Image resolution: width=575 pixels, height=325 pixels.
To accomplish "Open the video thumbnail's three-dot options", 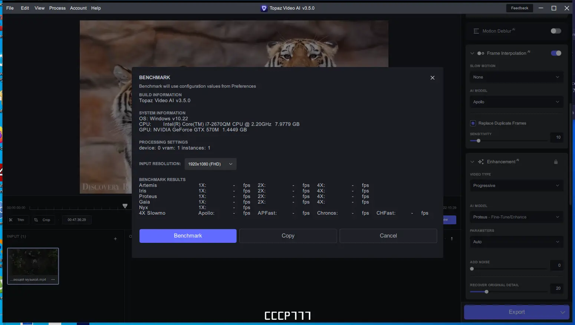I will coord(53,279).
